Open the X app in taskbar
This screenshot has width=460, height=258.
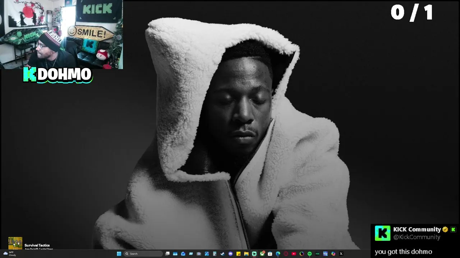pos(341,254)
